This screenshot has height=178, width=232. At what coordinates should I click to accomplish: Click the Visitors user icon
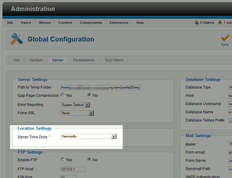click(x=197, y=22)
